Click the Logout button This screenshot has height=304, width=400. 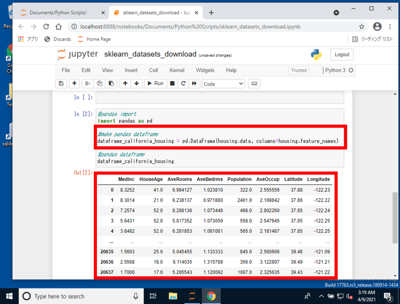click(342, 55)
